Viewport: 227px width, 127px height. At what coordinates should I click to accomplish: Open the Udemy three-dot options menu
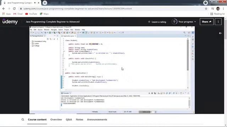[218, 22]
